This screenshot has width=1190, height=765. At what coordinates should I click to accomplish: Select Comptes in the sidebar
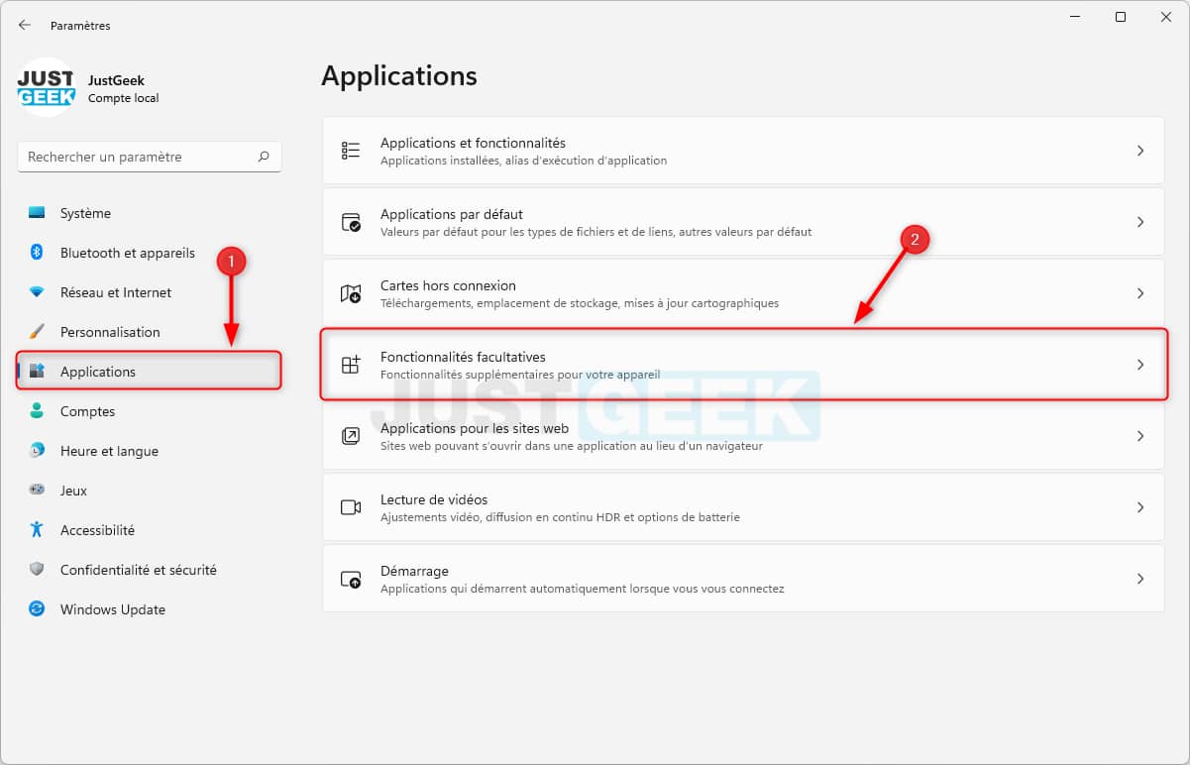[x=150, y=411]
